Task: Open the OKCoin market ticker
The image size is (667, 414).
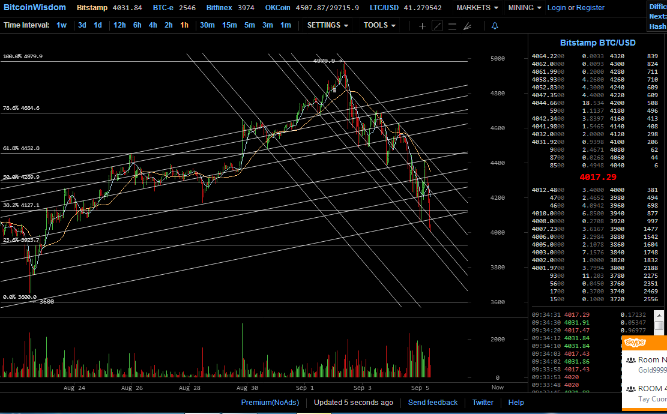Action: tap(312, 8)
